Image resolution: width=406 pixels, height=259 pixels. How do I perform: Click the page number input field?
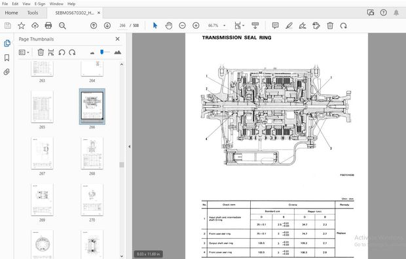point(122,26)
